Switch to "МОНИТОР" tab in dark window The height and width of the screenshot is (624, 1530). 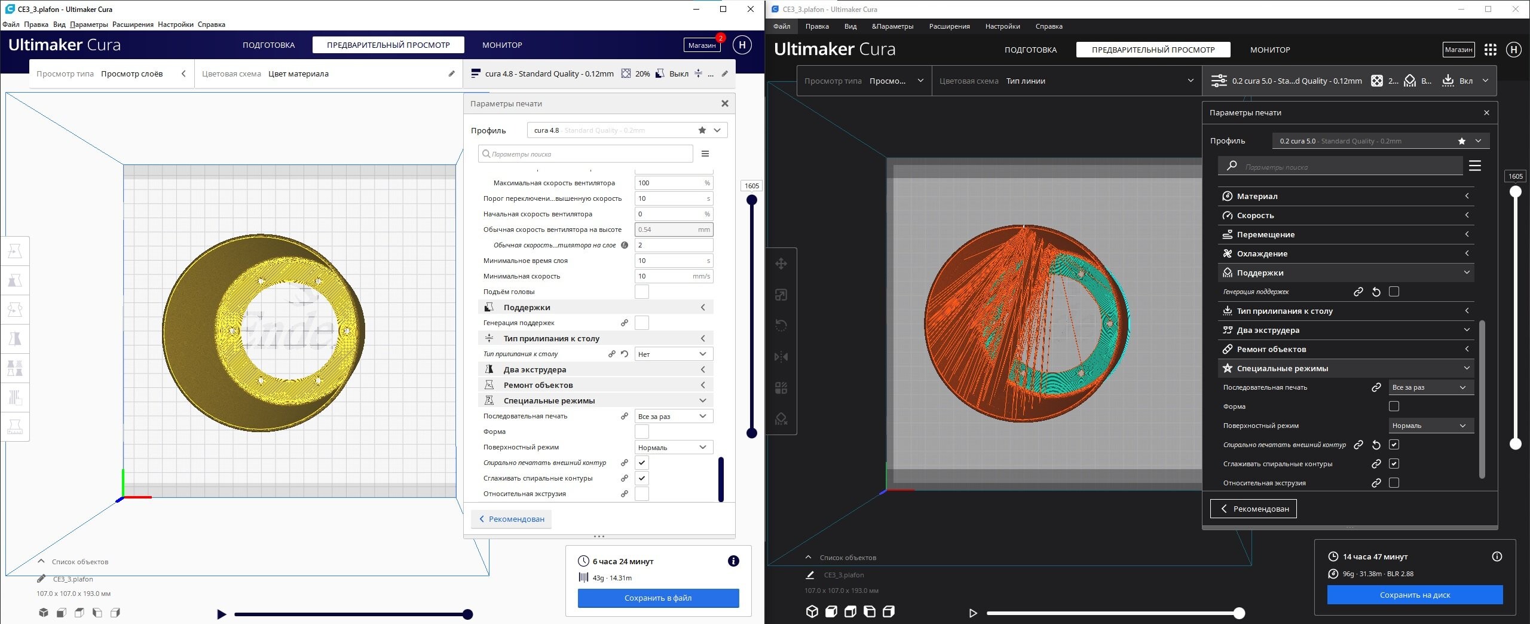1269,50
